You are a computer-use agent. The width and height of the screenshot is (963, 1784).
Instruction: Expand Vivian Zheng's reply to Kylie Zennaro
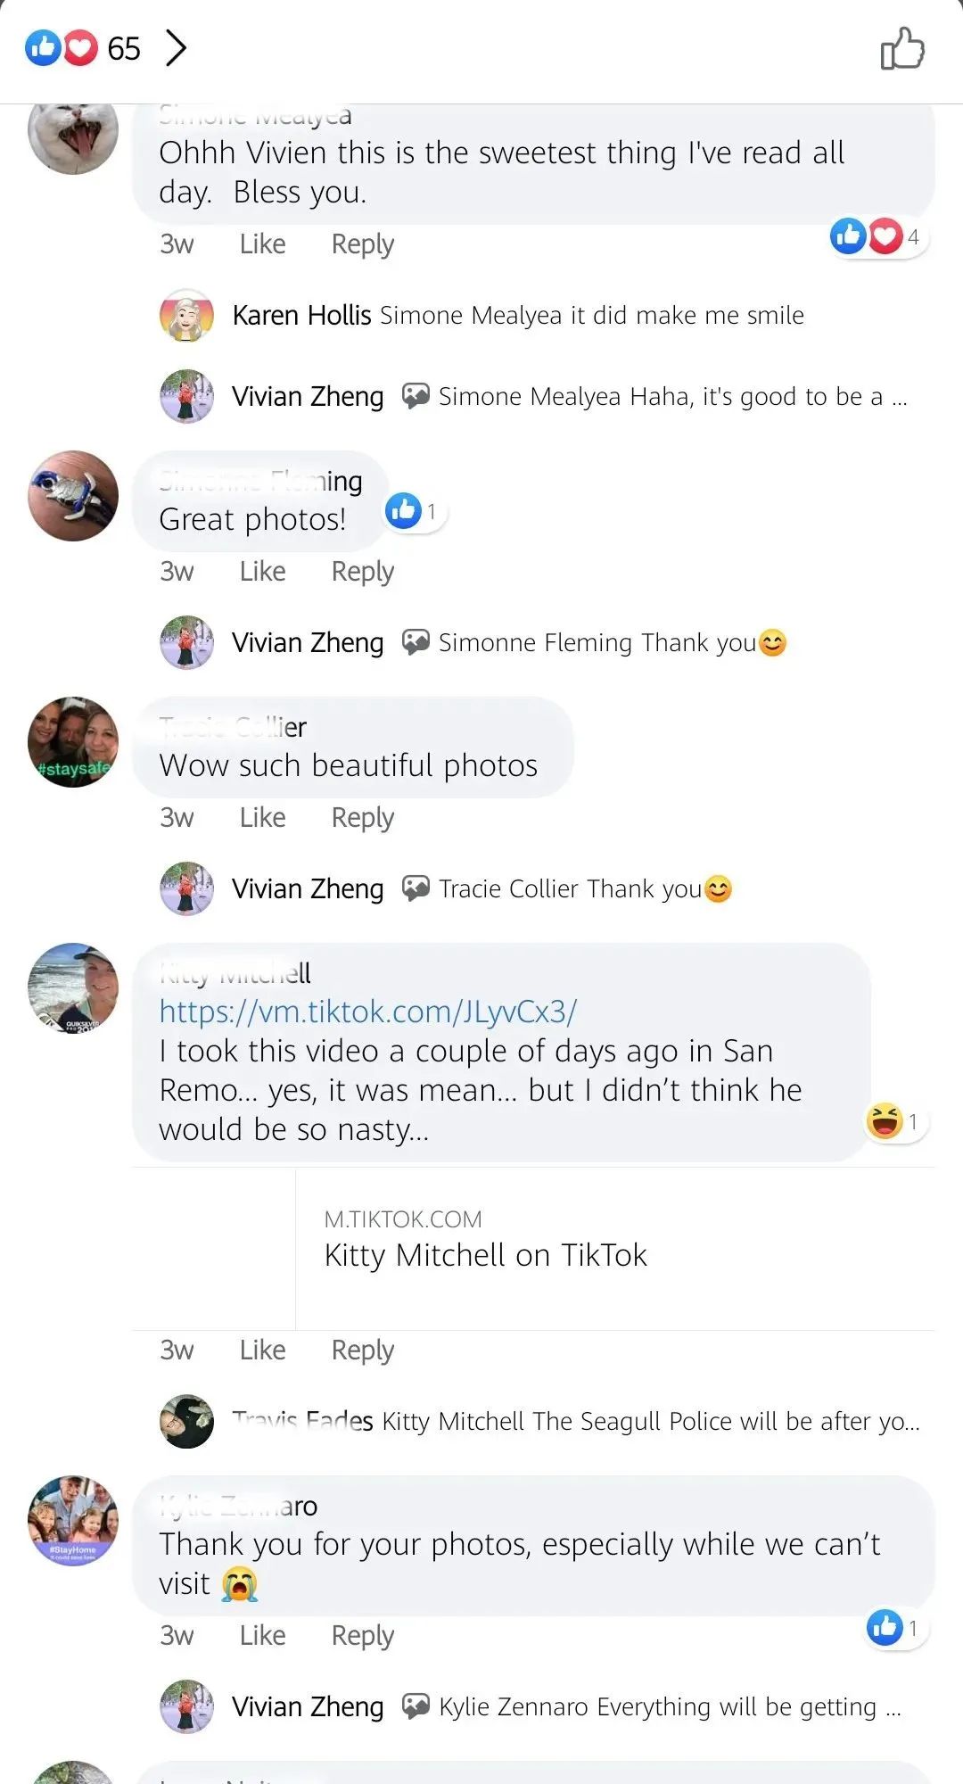[669, 1707]
